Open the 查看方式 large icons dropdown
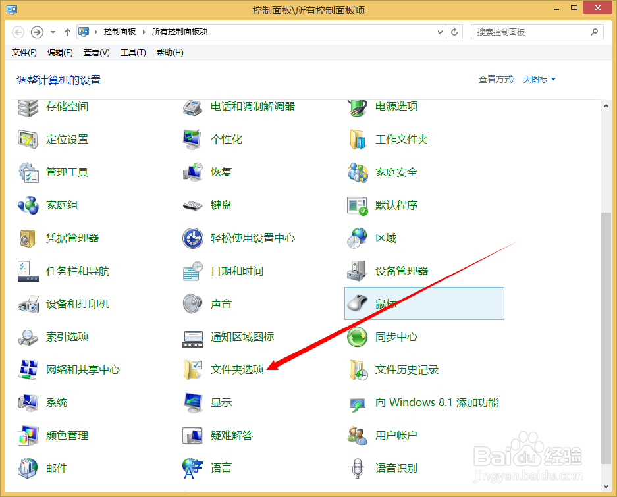This screenshot has width=617, height=497. click(537, 78)
